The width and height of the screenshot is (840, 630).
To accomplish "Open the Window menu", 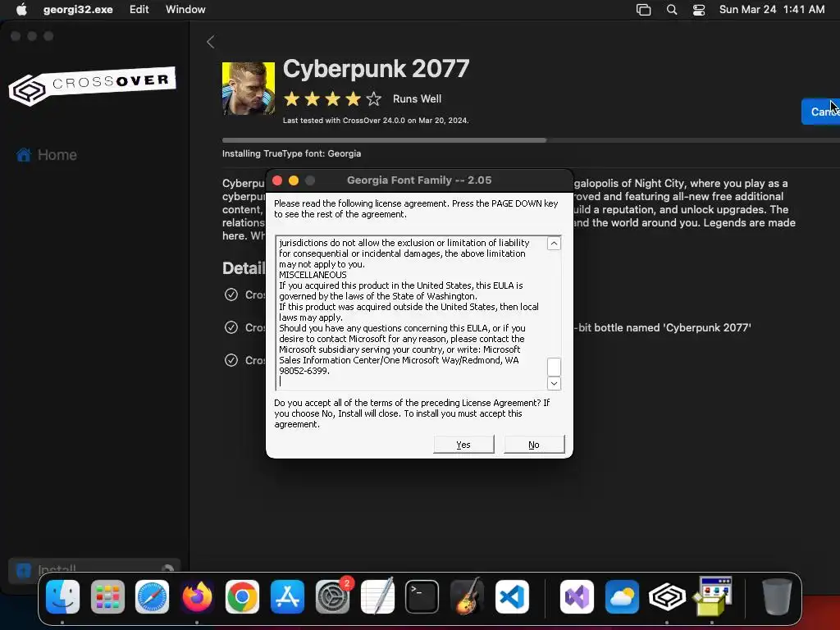I will [185, 9].
